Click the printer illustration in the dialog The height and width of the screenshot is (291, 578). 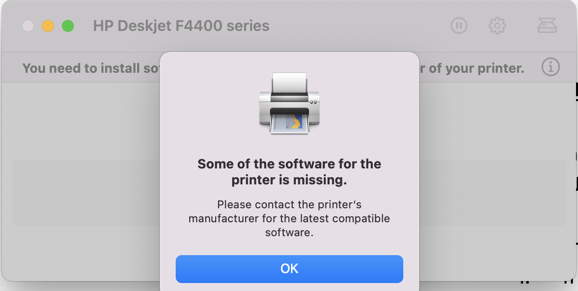pos(289,103)
